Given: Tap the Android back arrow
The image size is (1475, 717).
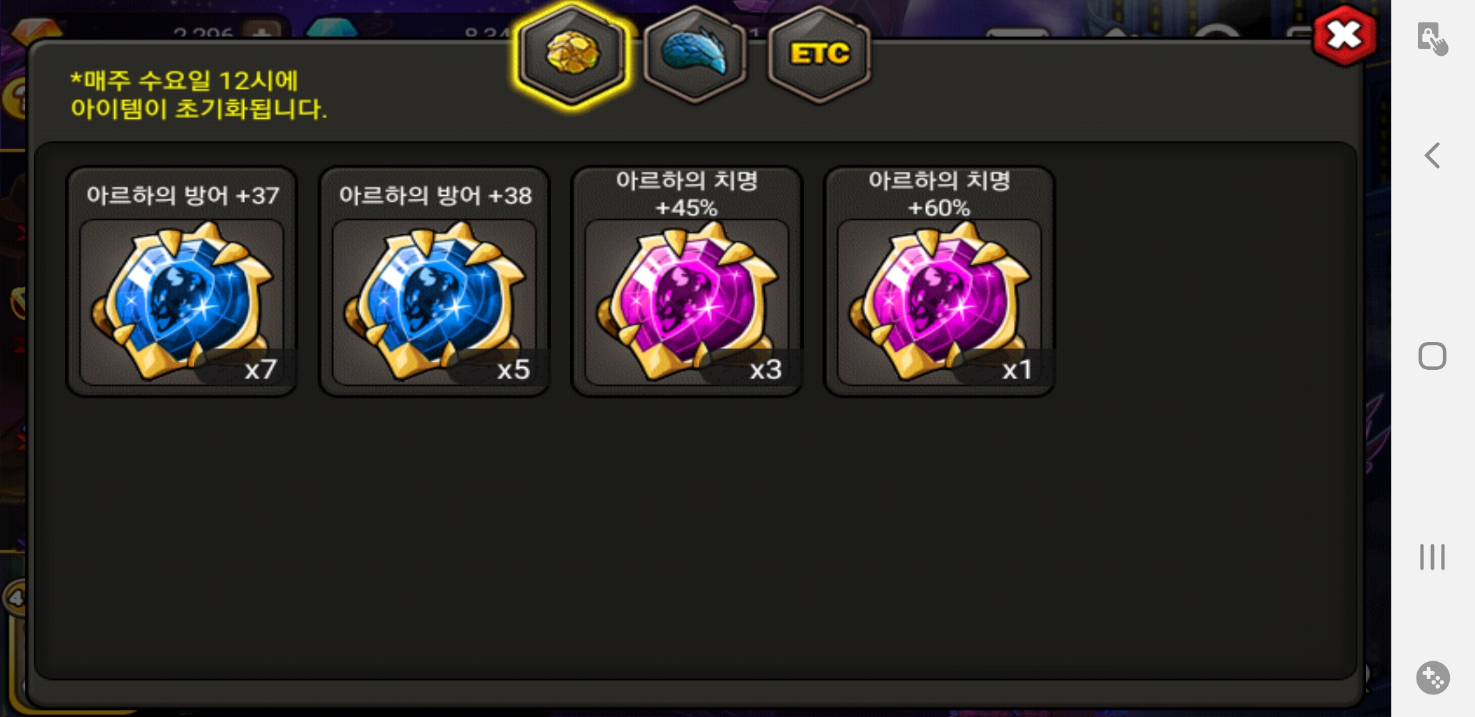Looking at the screenshot, I should pyautogui.click(x=1432, y=155).
